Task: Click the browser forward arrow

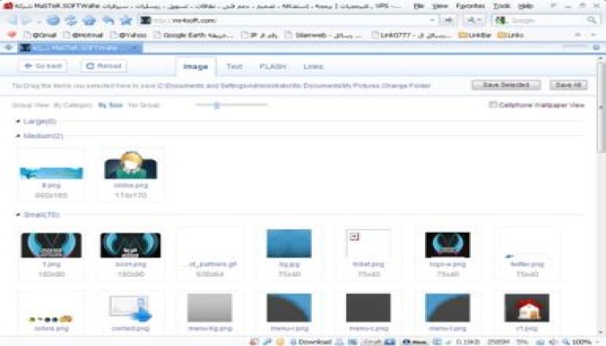Action: click(x=28, y=21)
